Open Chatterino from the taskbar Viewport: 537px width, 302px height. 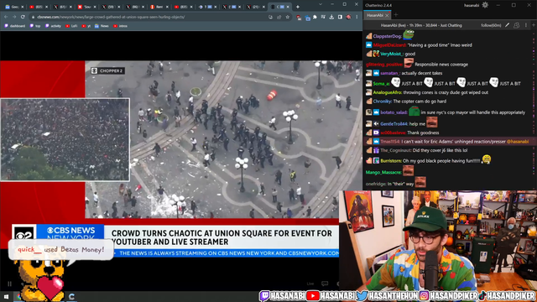point(71,296)
